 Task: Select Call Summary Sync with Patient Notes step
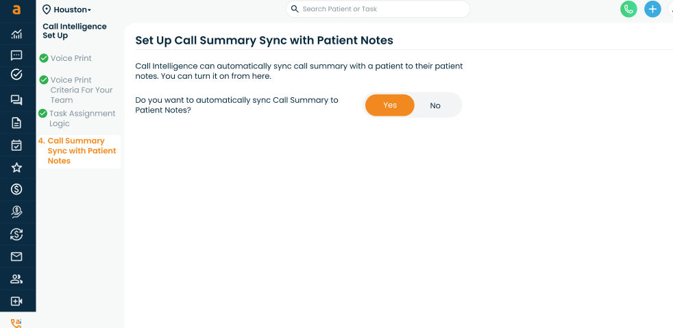[x=81, y=151]
